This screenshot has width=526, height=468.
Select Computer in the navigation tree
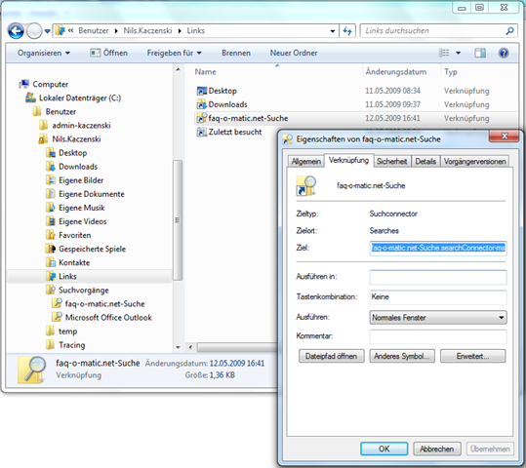point(44,84)
